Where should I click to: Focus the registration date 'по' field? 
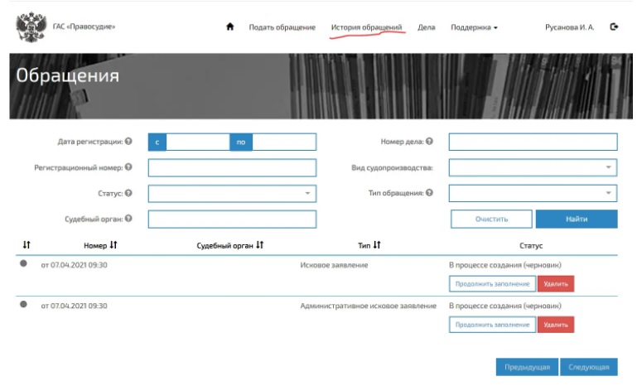click(284, 142)
